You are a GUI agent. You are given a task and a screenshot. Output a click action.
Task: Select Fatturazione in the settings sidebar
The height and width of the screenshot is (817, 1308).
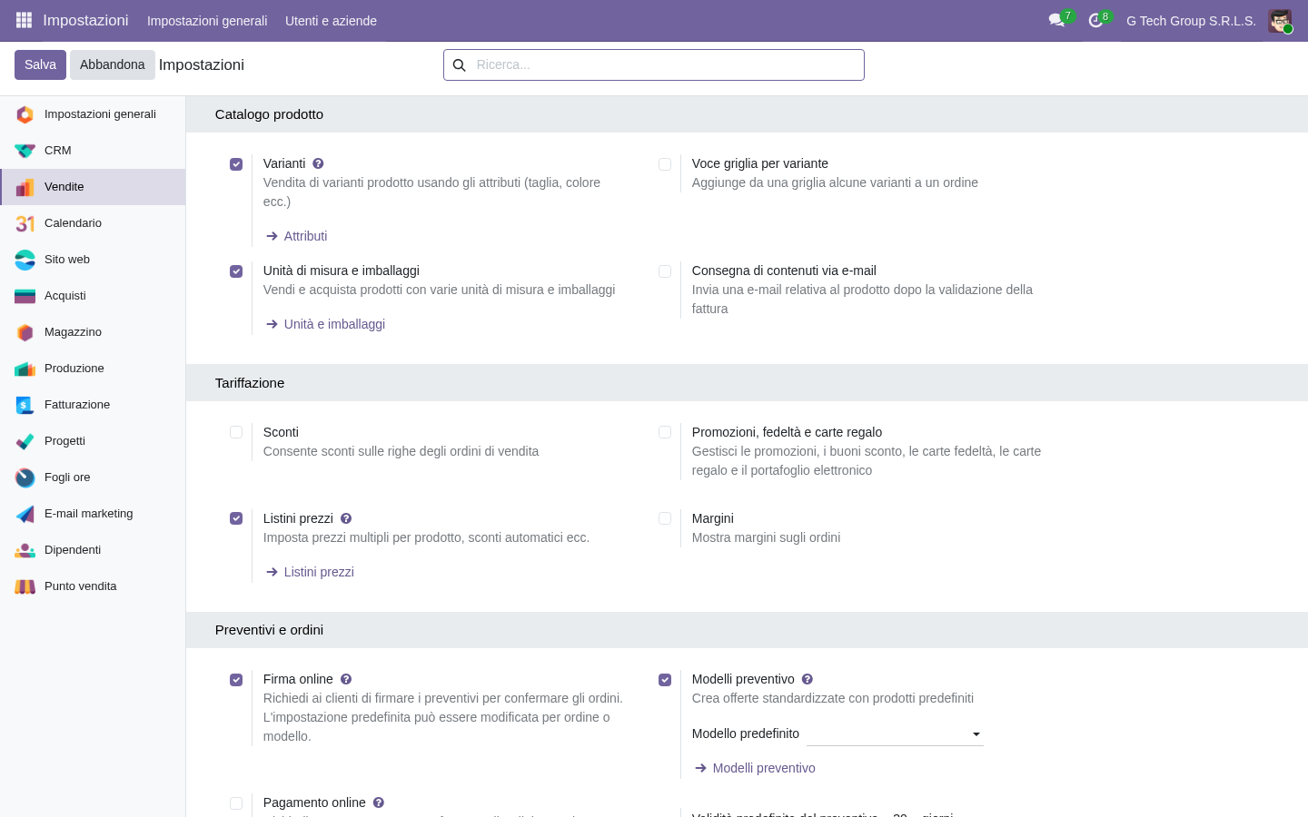click(93, 405)
